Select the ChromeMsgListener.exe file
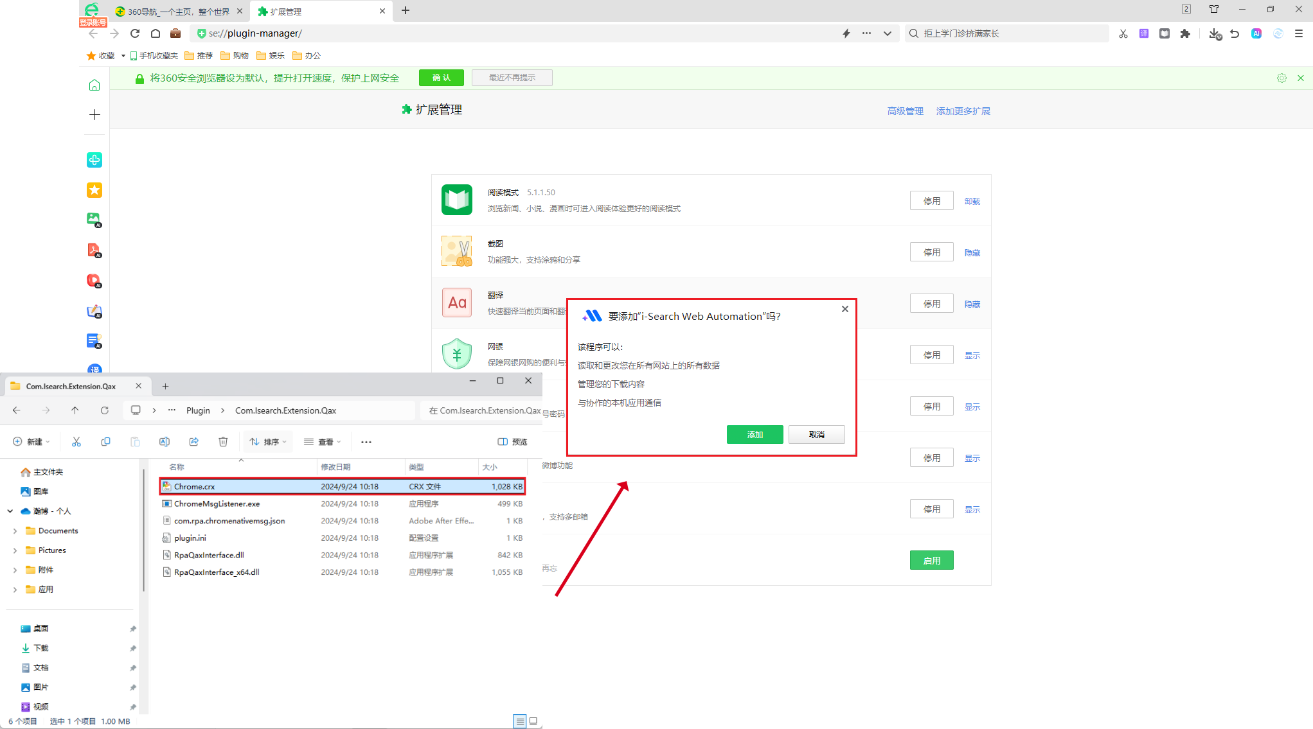The height and width of the screenshot is (729, 1313). 217,504
